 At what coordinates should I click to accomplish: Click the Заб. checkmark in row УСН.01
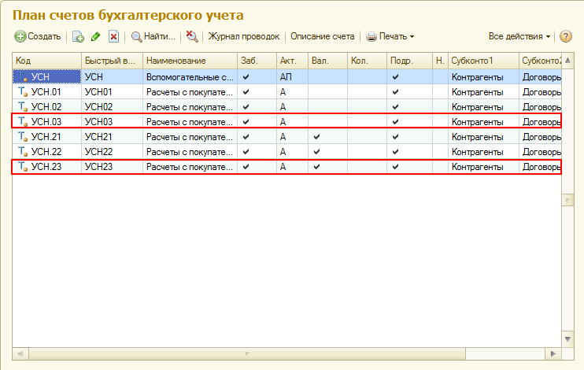tap(246, 91)
